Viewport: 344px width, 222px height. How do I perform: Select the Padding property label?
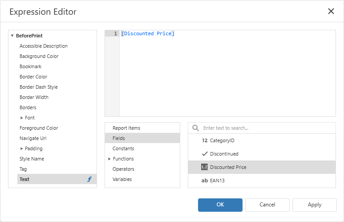point(33,148)
